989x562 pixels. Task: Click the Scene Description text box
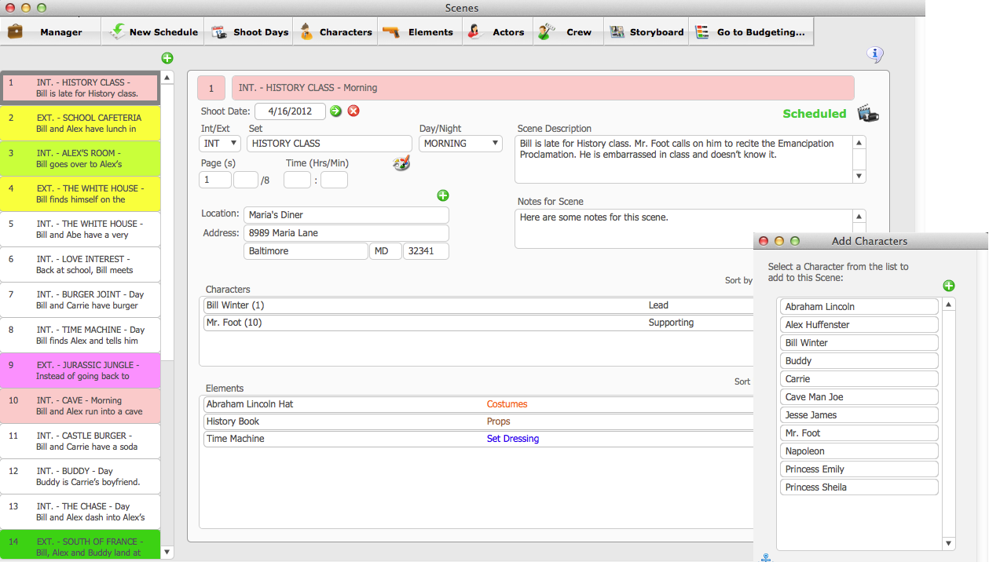point(683,159)
